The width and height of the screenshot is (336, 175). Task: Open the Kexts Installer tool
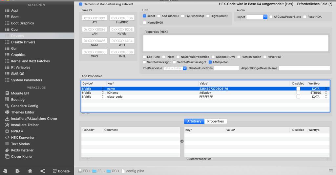tap(22, 150)
